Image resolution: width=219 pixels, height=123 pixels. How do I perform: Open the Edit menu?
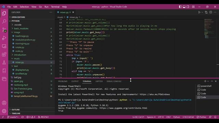[x=15, y=7]
